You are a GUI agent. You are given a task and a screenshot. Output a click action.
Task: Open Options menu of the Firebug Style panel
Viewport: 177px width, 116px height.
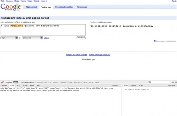[172, 86]
